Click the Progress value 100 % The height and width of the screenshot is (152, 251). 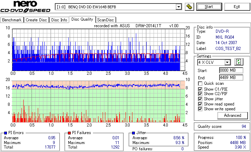(241, 138)
